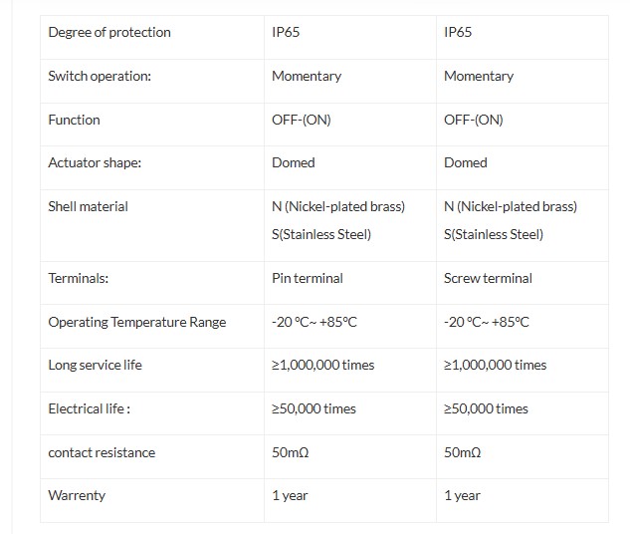The width and height of the screenshot is (630, 534).
Task: Click "1 year" in the Screw terminal column
Action: (462, 495)
